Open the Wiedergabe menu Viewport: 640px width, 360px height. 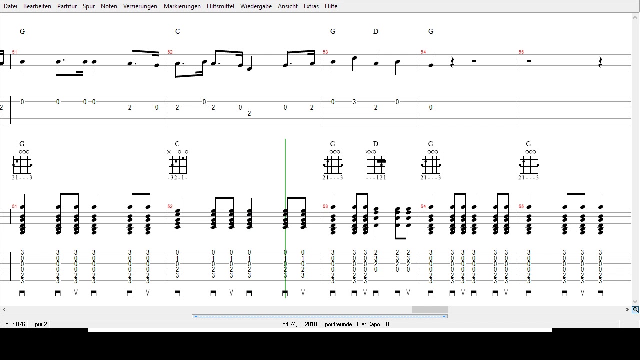tap(256, 6)
